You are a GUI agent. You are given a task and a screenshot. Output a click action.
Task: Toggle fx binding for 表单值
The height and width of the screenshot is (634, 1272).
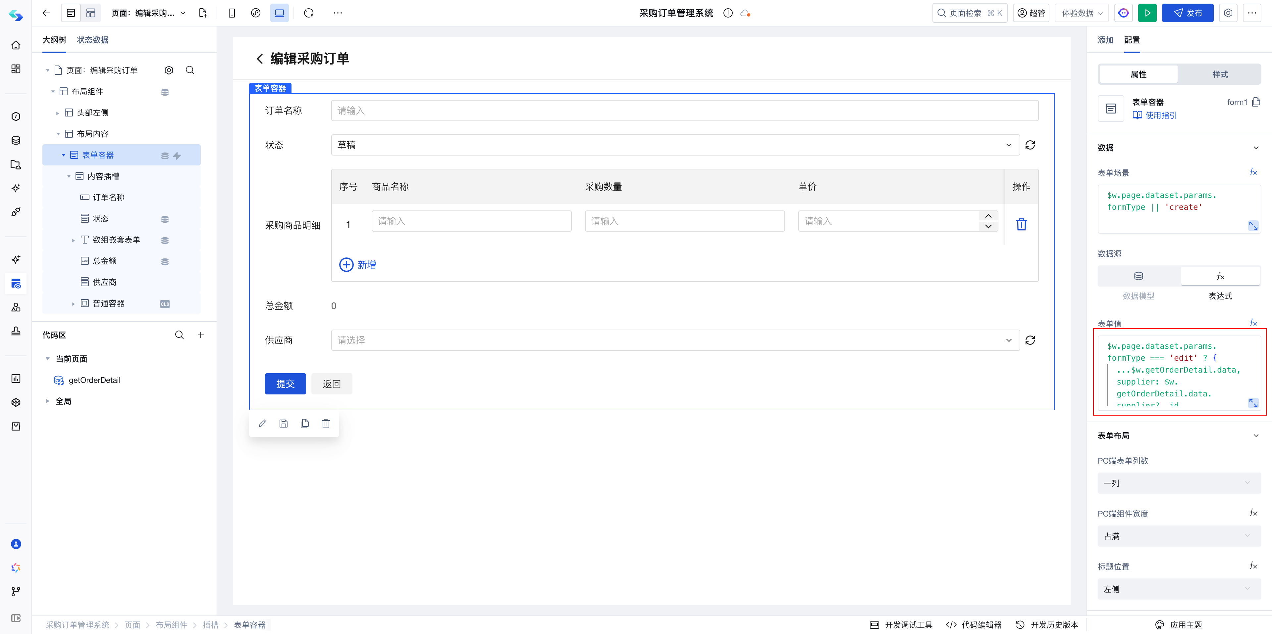click(x=1253, y=322)
